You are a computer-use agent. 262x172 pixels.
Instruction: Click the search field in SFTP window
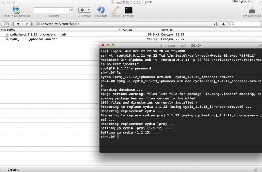click(x=246, y=24)
